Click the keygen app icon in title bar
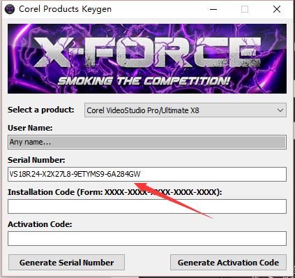This screenshot has height=278, width=295. click(10, 9)
